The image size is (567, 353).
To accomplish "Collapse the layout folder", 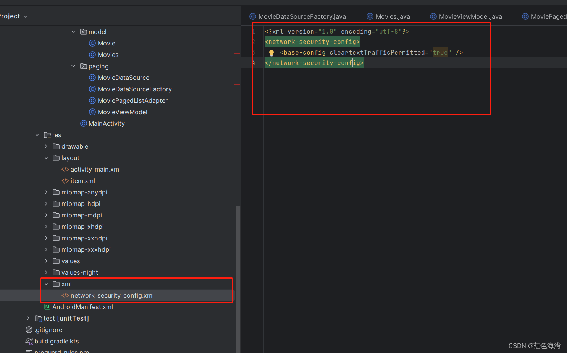I will click(x=46, y=158).
